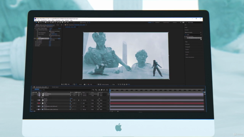
Task: Open the File menu
Action: [x=35, y=20]
